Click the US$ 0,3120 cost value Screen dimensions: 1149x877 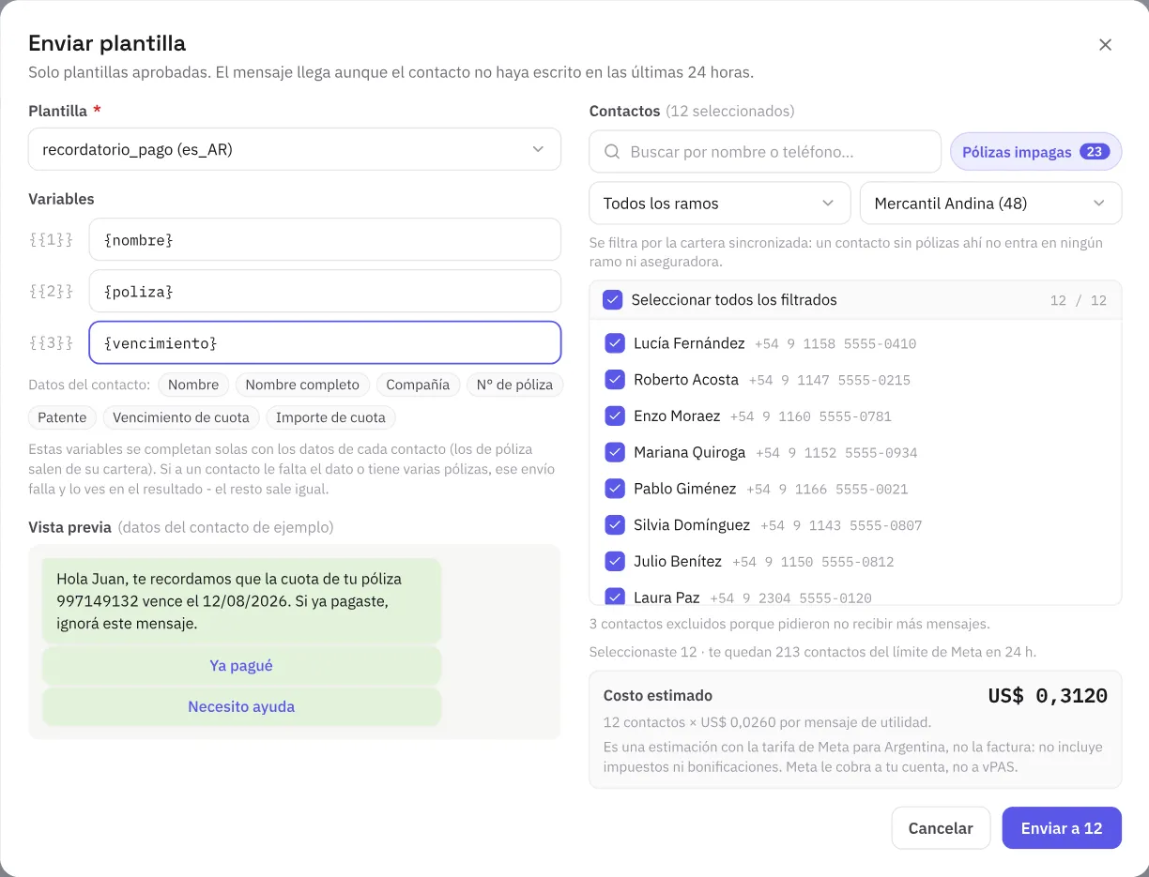[1048, 696]
